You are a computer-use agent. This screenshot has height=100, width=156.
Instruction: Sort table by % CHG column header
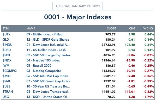point(148,28)
